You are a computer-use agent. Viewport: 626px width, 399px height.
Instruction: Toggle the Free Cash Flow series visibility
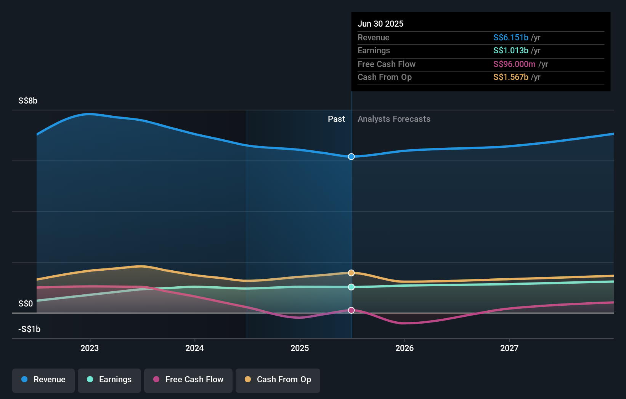188,380
